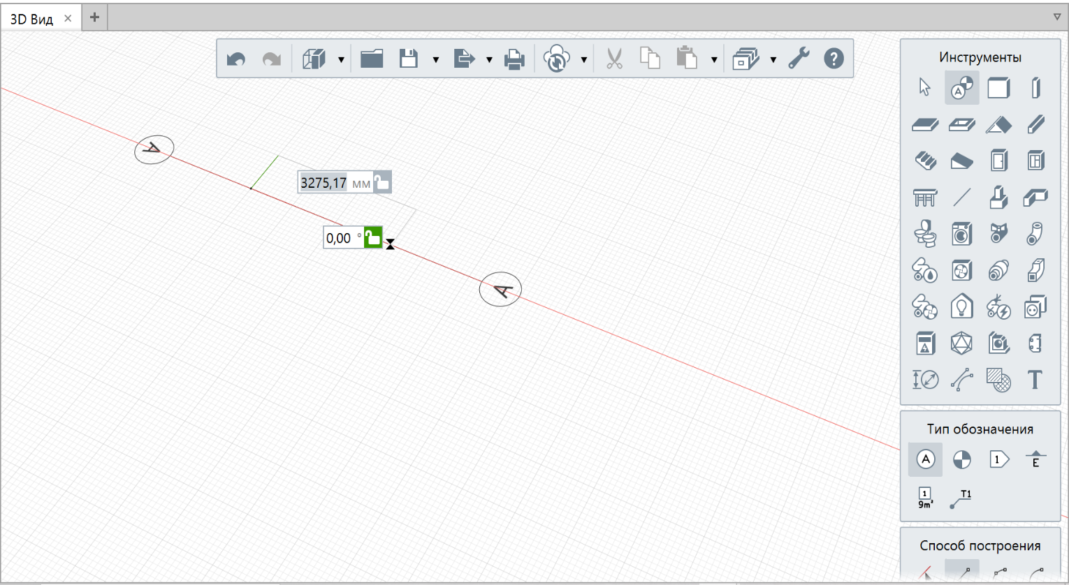Choose the pentagon '1' marker designation type
The width and height of the screenshot is (1069, 585).
[x=998, y=459]
